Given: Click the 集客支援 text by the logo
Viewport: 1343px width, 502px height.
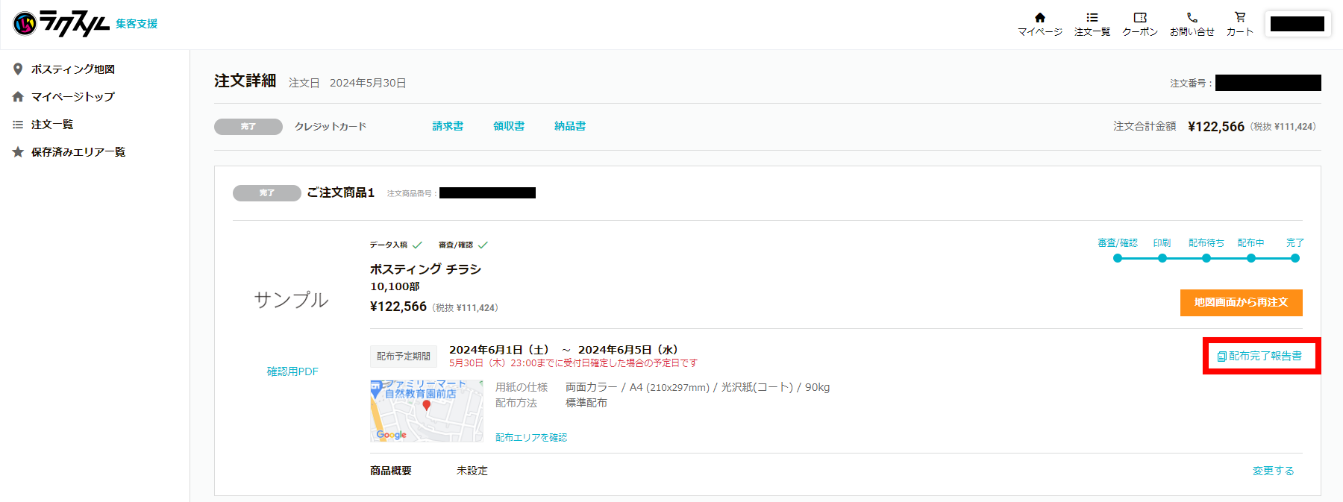Looking at the screenshot, I should click(137, 24).
